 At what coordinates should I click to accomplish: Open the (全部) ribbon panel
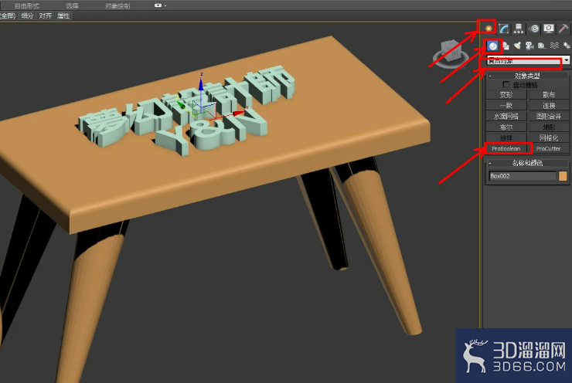(x=8, y=15)
